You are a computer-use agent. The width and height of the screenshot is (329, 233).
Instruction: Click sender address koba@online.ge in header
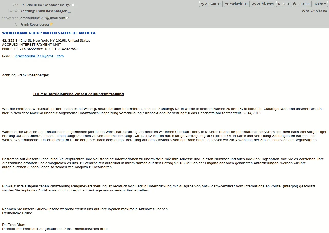57,5
